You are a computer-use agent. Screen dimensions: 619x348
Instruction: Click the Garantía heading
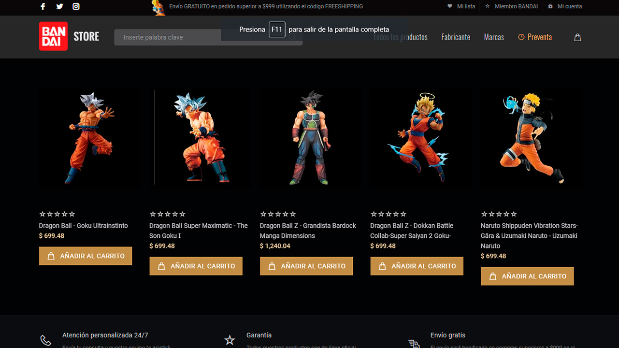click(259, 335)
